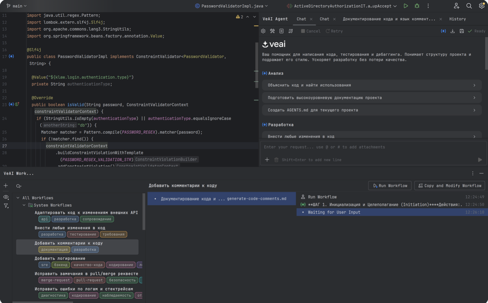Click the workflow branch icon in the agent toolbar
This screenshot has width=488, height=303.
coord(291,31)
